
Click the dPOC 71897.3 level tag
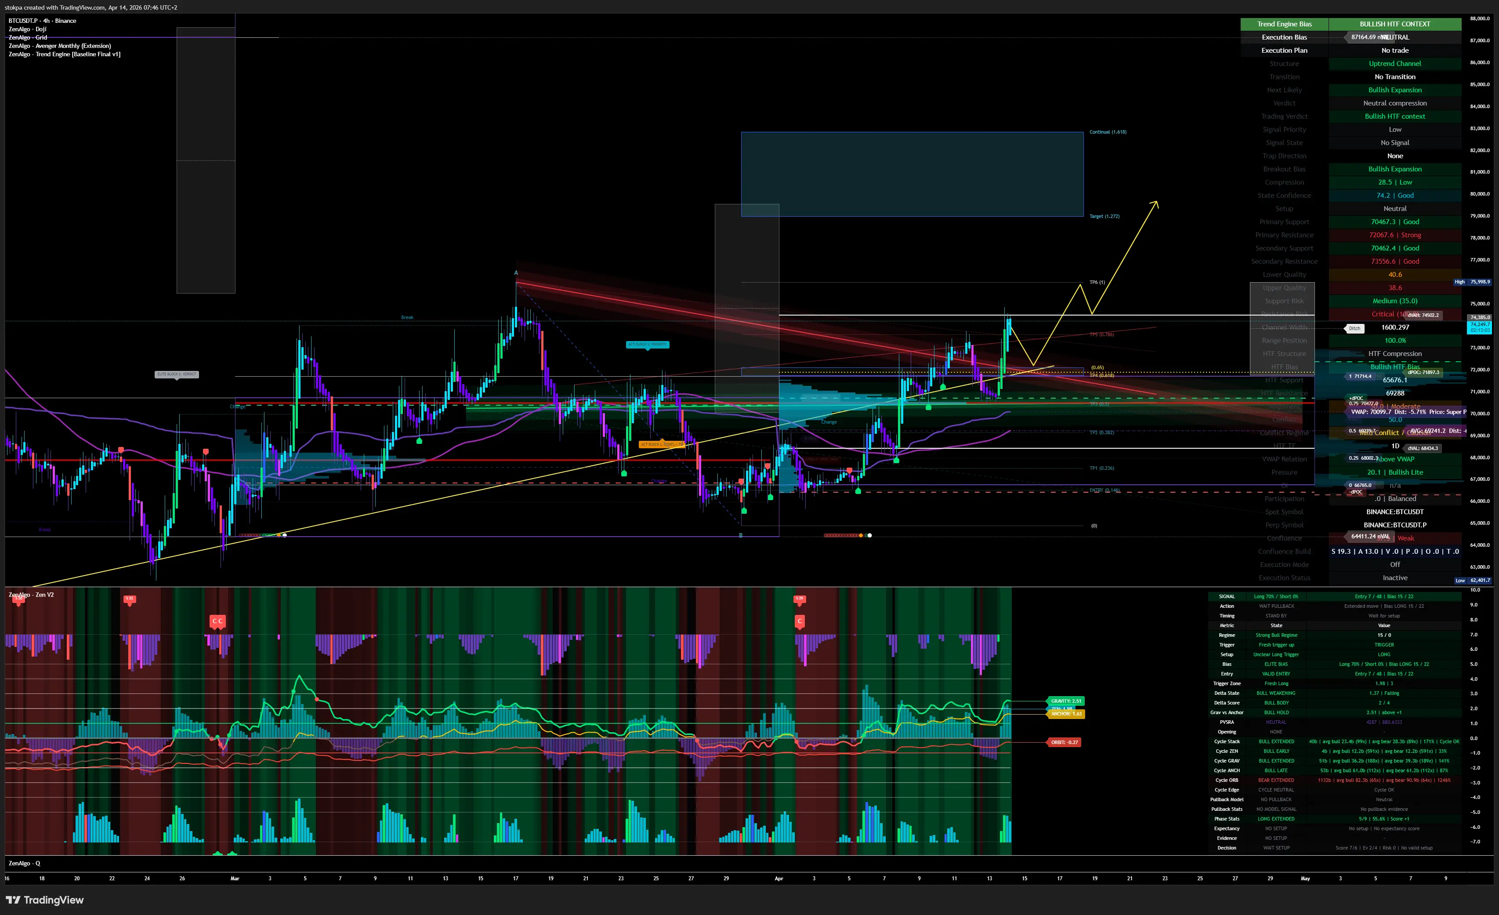[x=1423, y=372]
